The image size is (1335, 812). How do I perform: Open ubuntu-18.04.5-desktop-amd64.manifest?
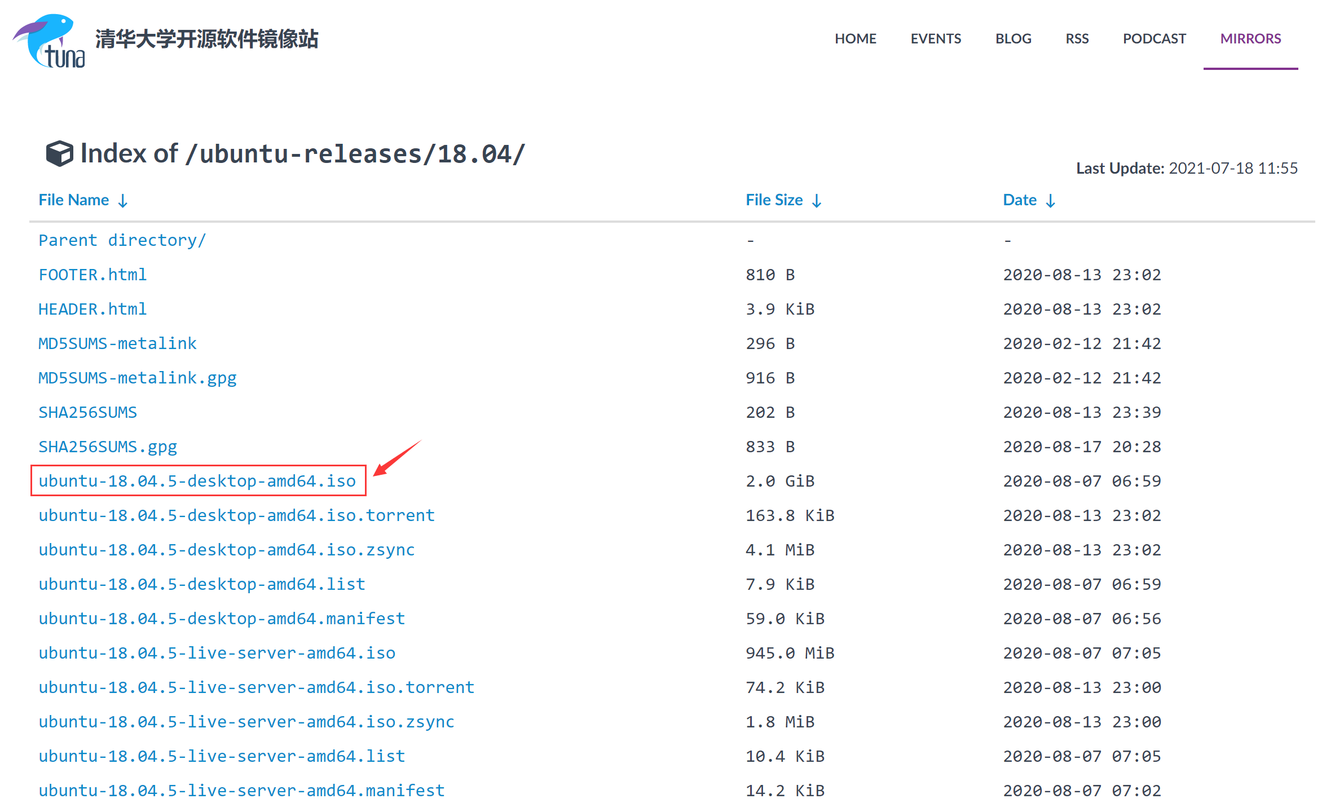click(x=222, y=619)
